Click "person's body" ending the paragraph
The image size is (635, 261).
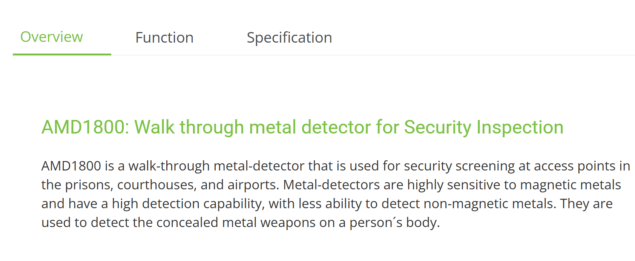point(394,223)
